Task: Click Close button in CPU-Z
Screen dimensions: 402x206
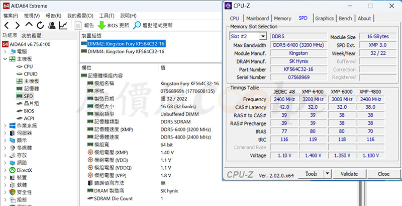Action: point(383,174)
